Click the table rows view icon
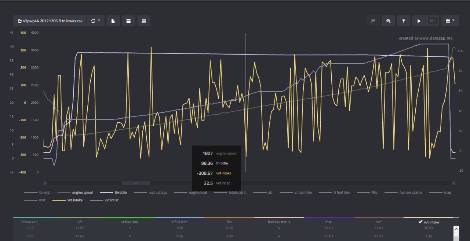Image resolution: width=470 pixels, height=241 pixels. (x=144, y=21)
